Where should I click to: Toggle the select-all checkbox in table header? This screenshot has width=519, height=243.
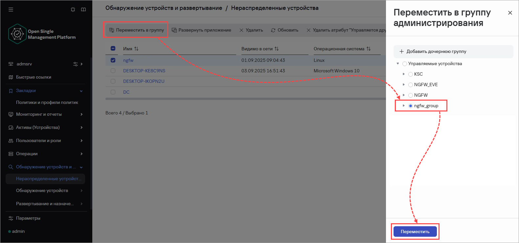pyautogui.click(x=113, y=48)
